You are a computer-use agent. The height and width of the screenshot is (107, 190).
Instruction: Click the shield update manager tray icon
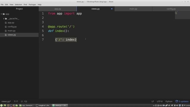coord(180,106)
